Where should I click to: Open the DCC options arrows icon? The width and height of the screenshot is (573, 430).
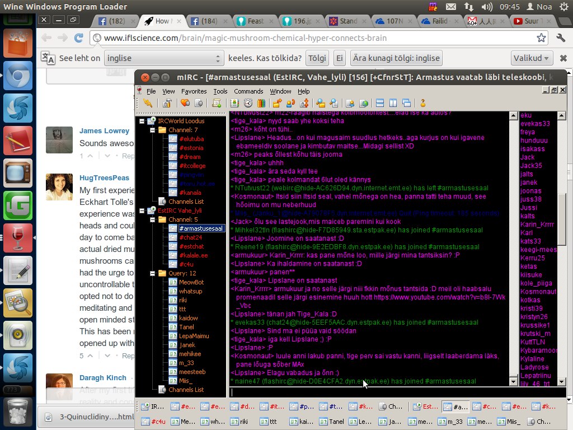tap(304, 103)
